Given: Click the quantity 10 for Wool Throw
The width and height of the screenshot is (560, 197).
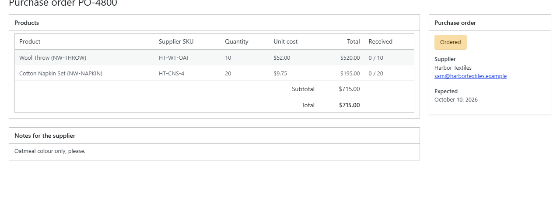Looking at the screenshot, I should [x=228, y=58].
